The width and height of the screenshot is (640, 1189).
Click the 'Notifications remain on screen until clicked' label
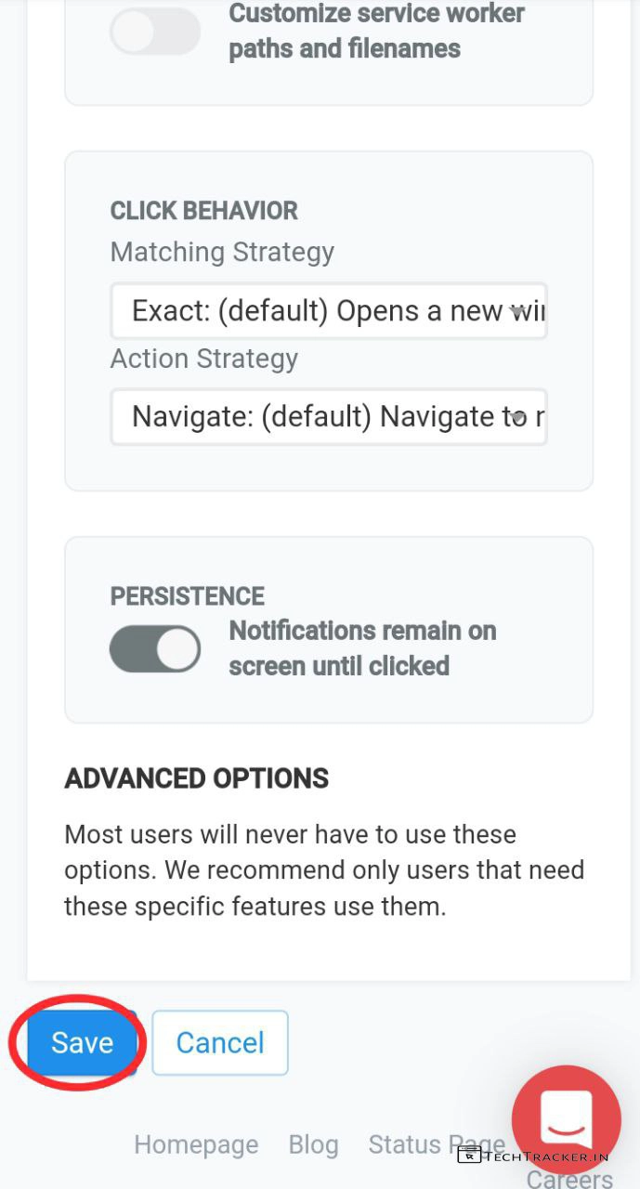click(362, 648)
